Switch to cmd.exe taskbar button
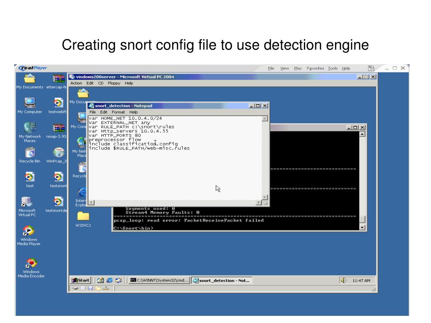 160,280
